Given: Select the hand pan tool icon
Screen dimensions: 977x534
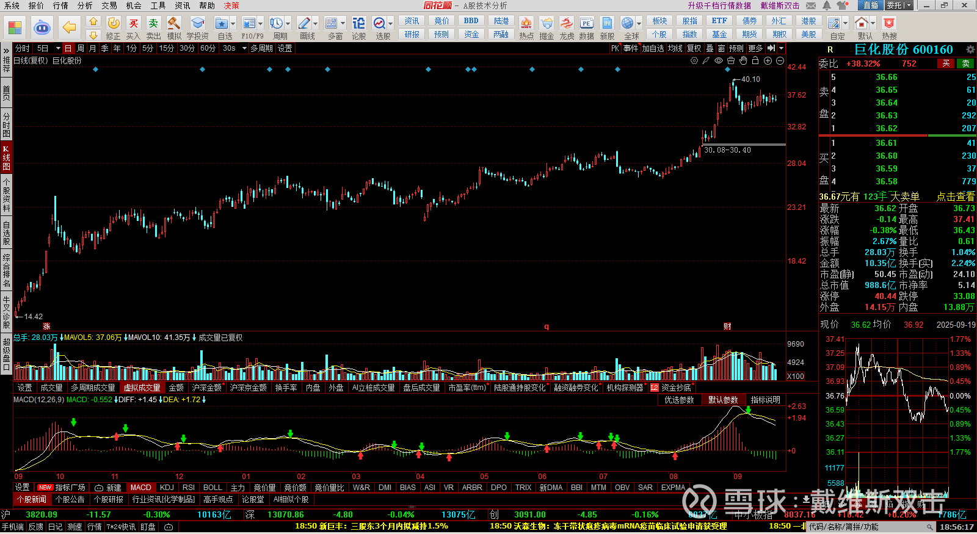Looking at the screenshot, I should click(x=743, y=60).
